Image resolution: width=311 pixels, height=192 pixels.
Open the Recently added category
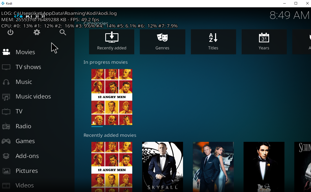click(x=112, y=42)
